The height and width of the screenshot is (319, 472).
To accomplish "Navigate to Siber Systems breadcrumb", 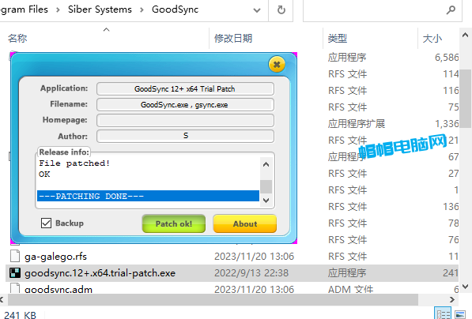I will pyautogui.click(x=100, y=9).
